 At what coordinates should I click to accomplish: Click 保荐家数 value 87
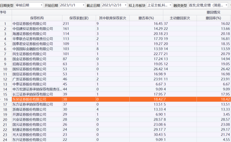[x=65, y=59]
